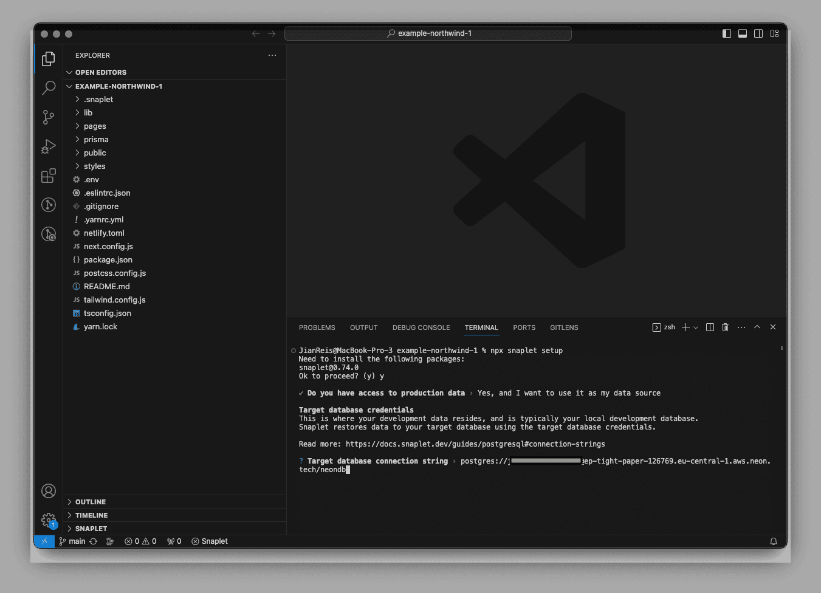Open the Run and Debug view
Screen dimensions: 821x593
point(49,146)
